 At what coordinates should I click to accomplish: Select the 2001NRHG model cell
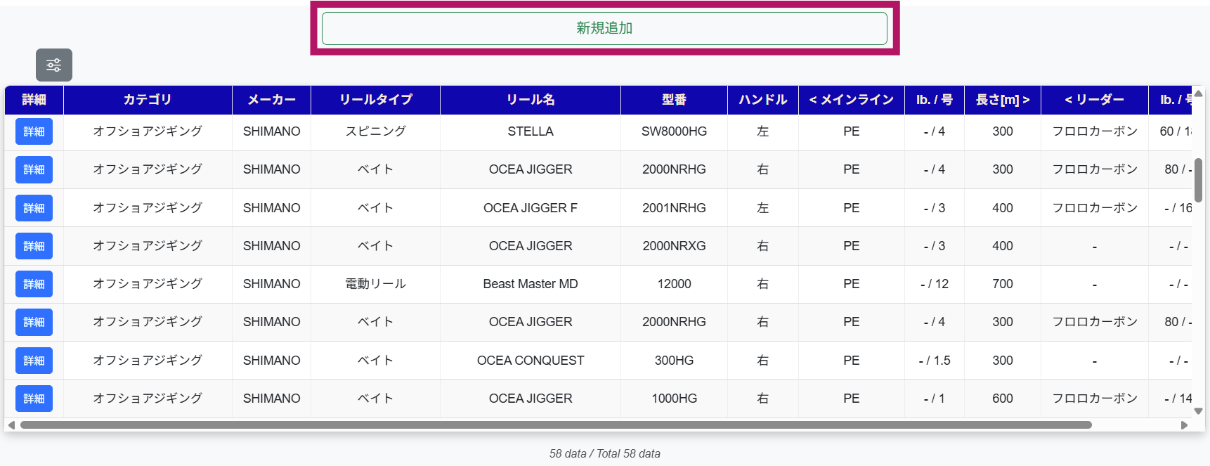(x=675, y=208)
